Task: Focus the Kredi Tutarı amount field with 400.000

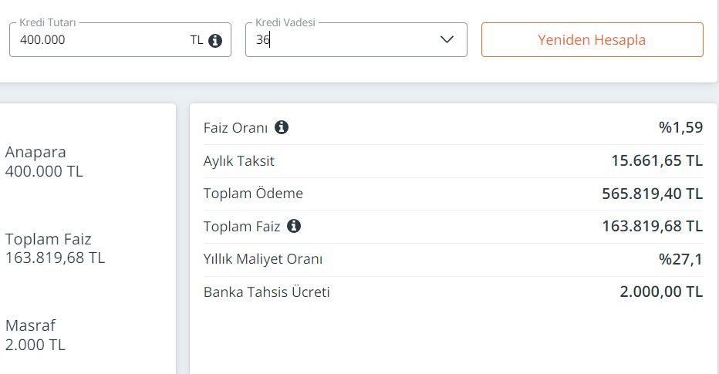Action: [x=120, y=40]
